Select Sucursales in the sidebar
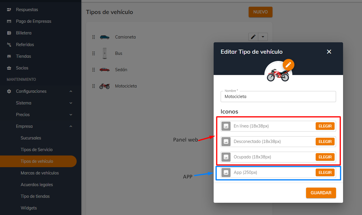 pos(31,138)
